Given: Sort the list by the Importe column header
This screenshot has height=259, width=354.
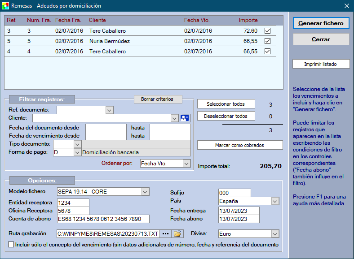Looking at the screenshot, I should (248, 20).
